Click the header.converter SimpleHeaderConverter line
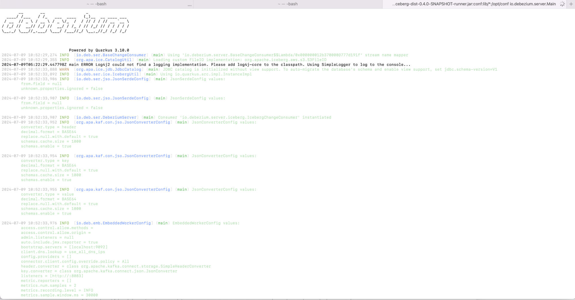Viewport: 575px width, 300px height. pyautogui.click(x=116, y=266)
